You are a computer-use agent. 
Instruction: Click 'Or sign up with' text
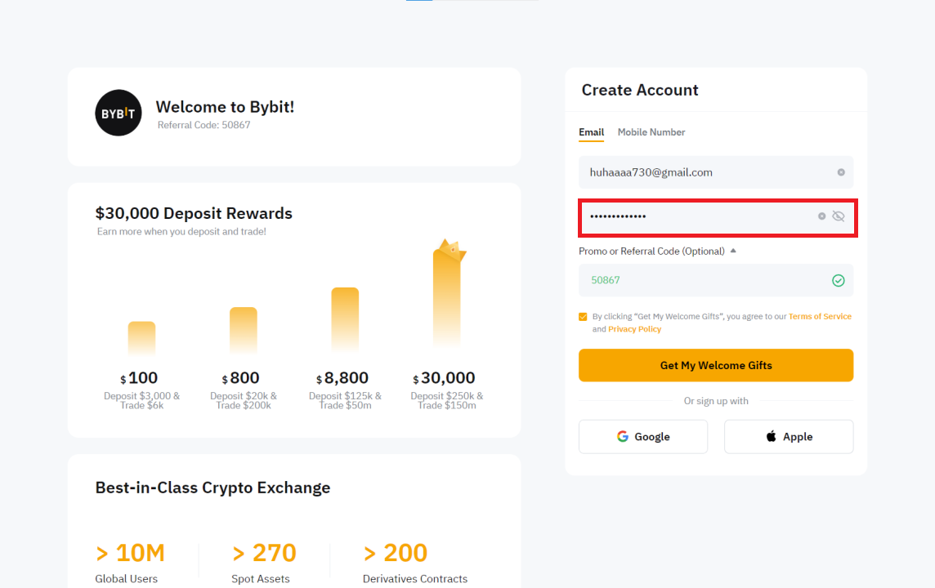(x=716, y=401)
